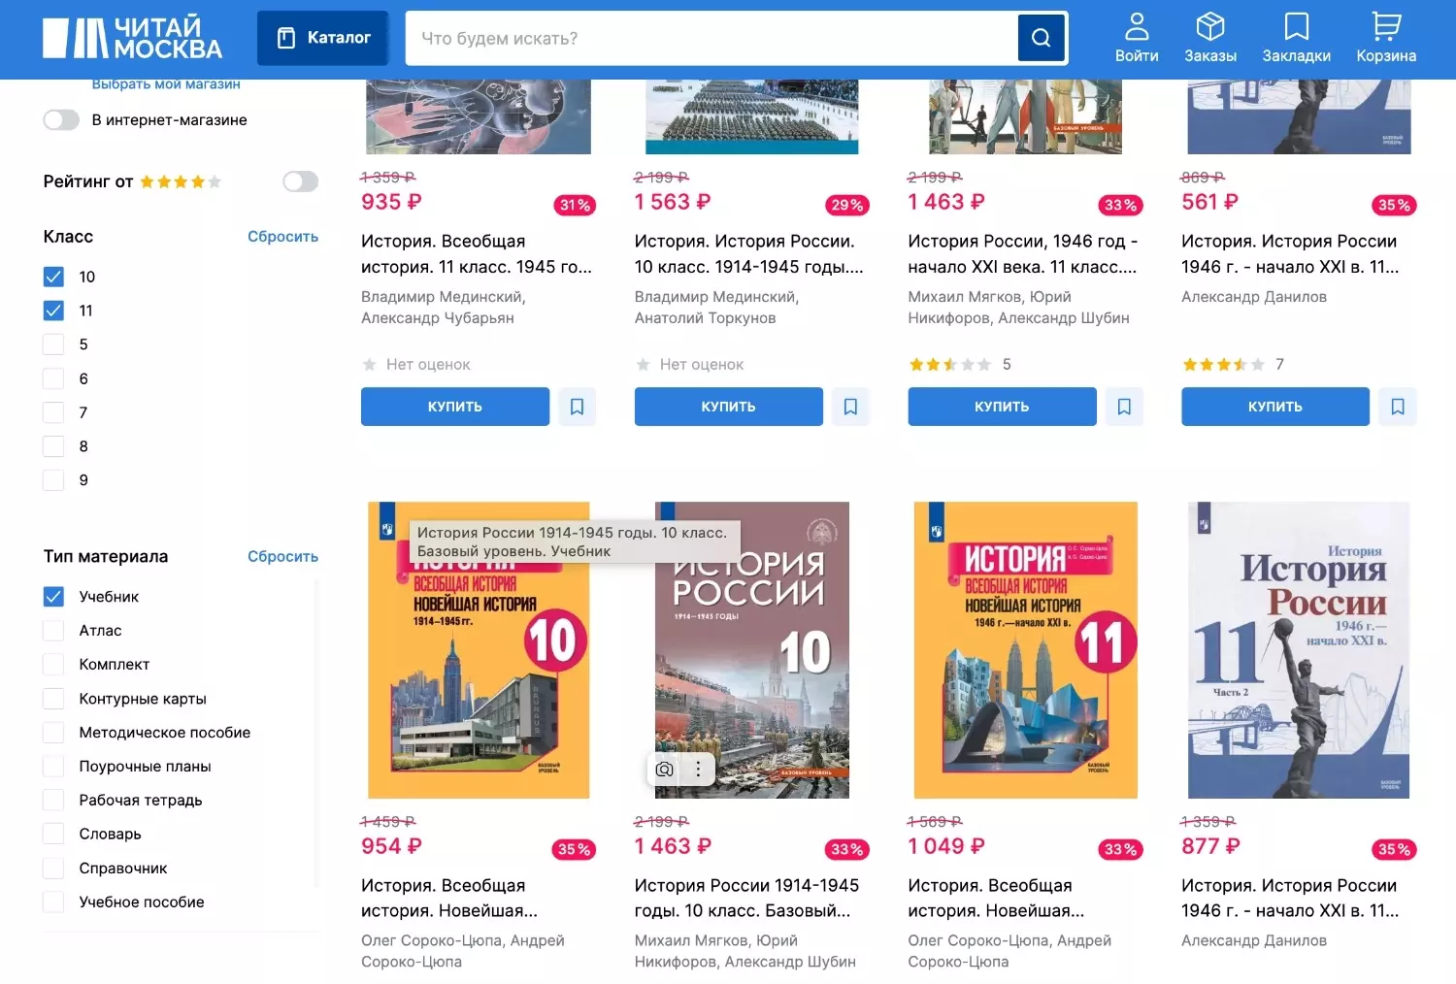Open the История России 11 Часть 2 cover

[1299, 650]
